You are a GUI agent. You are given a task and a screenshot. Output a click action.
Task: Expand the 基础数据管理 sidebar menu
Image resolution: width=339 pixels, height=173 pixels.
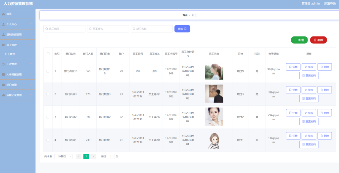click(18, 35)
